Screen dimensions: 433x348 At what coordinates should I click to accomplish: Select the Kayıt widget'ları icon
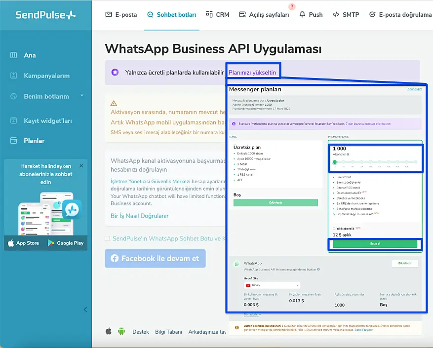14,120
